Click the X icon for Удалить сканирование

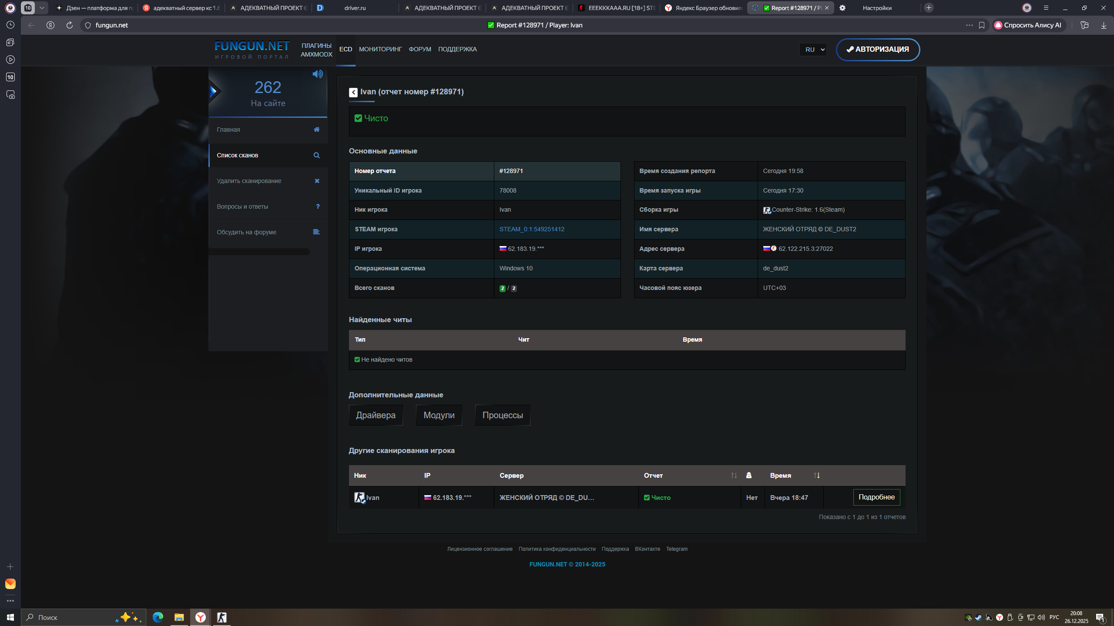(x=317, y=181)
